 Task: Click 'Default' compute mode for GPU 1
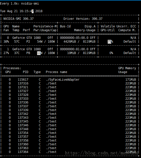click(130, 53)
